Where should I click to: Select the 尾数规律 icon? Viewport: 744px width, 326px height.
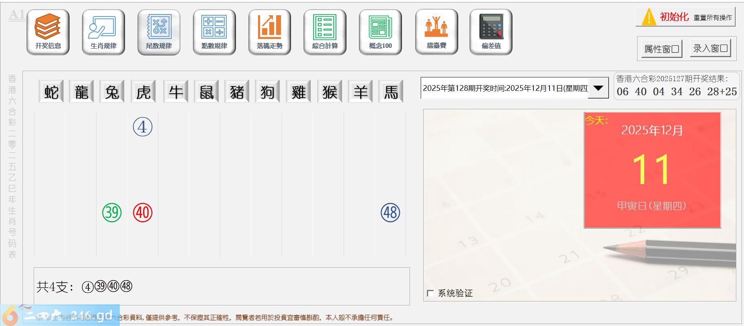coord(159,32)
